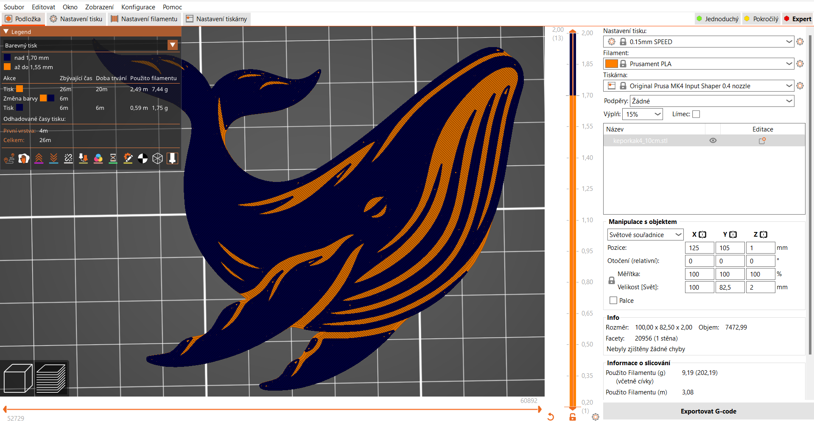Toggle wipe moves icon in legend
Screen dimensions: 814x422
coord(24,159)
